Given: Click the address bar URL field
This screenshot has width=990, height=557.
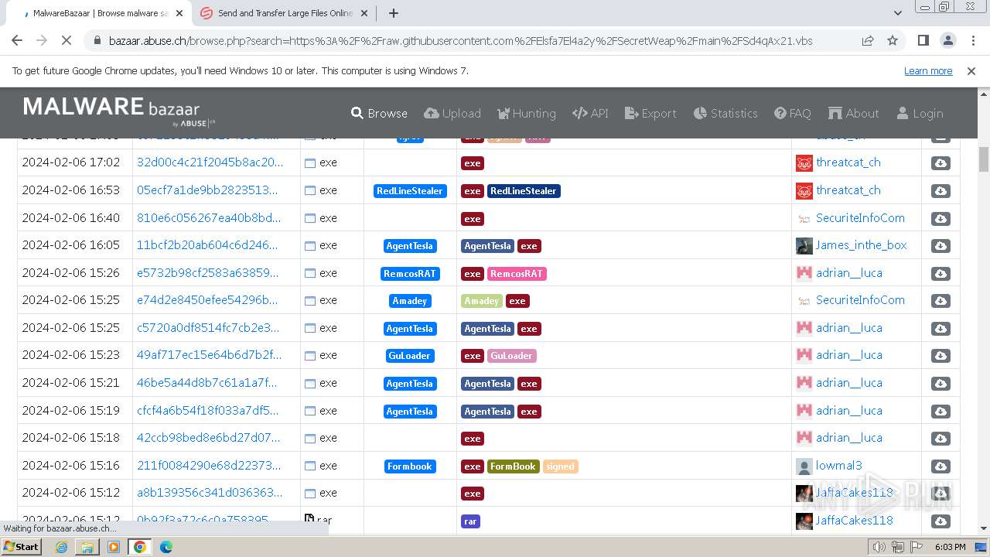Looking at the screenshot, I should (x=460, y=40).
